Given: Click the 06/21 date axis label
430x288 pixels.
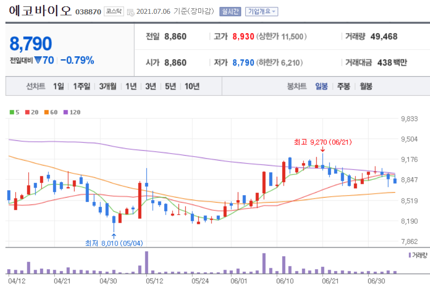Looking at the screenshot, I should [x=330, y=281].
